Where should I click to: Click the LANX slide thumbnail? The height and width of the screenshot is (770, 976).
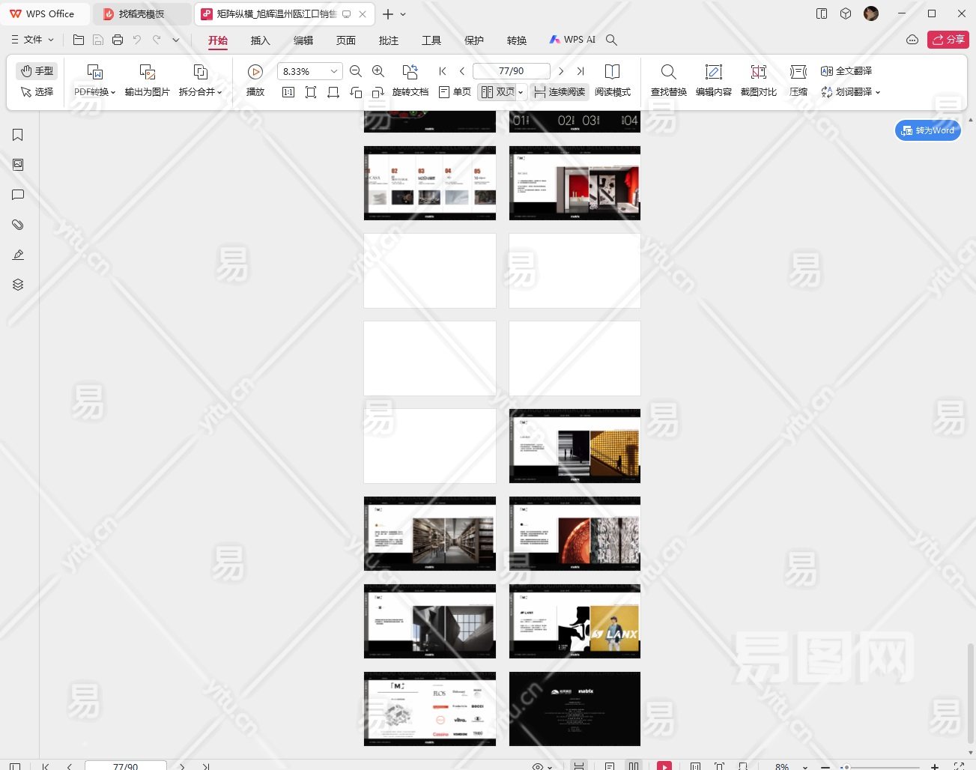pos(575,622)
